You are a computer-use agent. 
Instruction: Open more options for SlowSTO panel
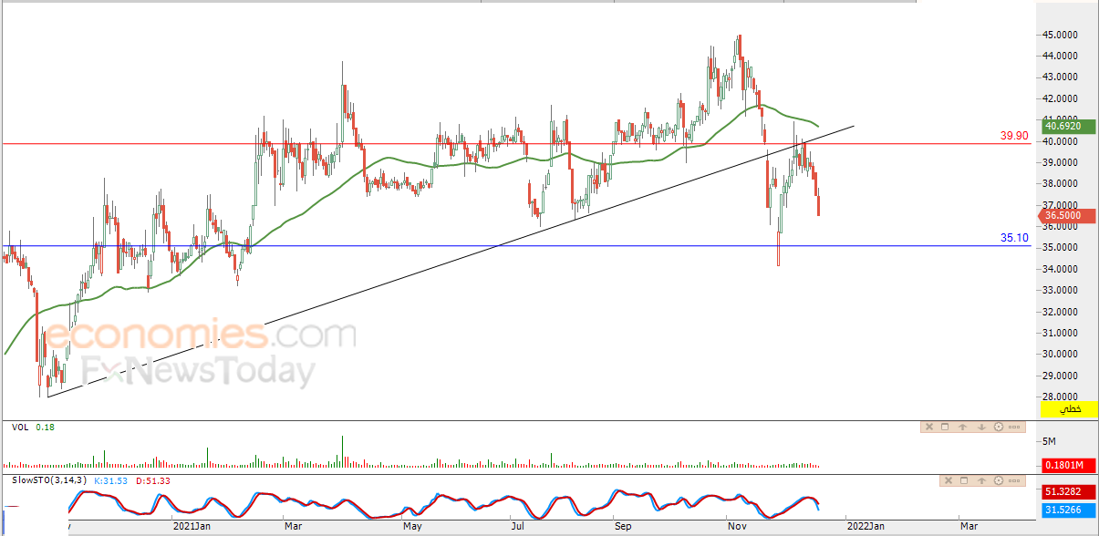coord(1014,480)
